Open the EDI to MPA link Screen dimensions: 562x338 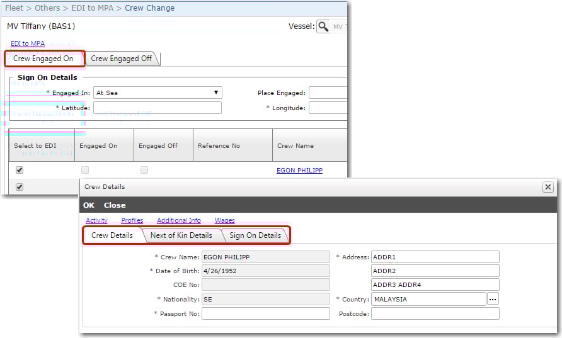[x=28, y=43]
